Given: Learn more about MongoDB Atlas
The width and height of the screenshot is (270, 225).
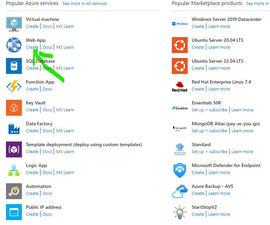Looking at the screenshot, I should [242, 131].
